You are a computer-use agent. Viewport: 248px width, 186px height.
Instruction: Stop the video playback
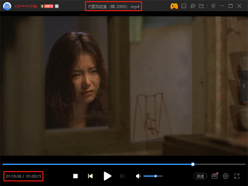click(x=76, y=176)
